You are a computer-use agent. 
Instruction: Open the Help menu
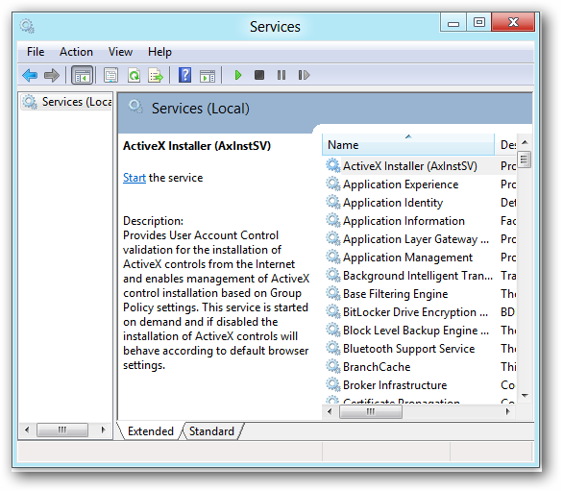point(159,53)
